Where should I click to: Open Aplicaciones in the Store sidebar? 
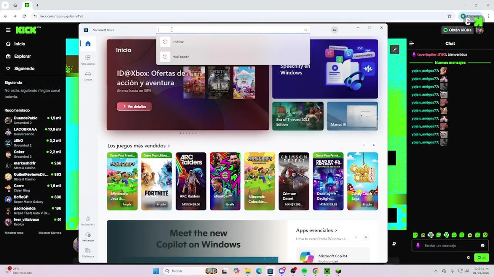[x=88, y=60]
